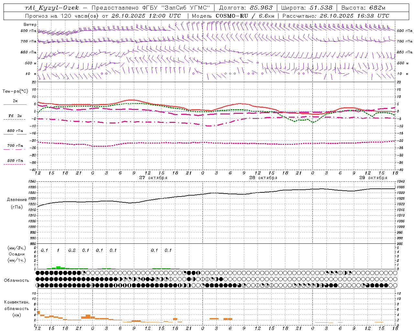Select the 28 октября date marker
Image resolution: width=414 pixels, height=331 pixels.
click(x=263, y=178)
